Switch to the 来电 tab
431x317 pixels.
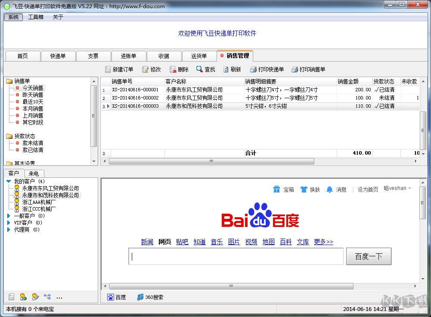34,174
